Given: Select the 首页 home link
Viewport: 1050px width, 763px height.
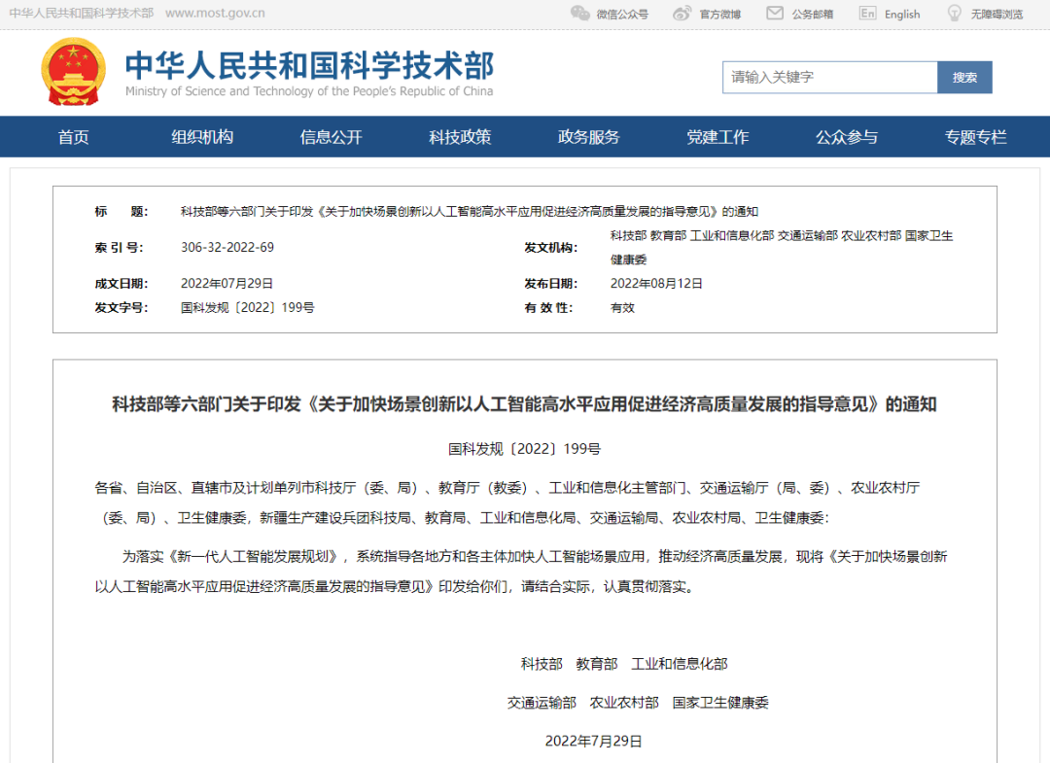Looking at the screenshot, I should click(73, 137).
